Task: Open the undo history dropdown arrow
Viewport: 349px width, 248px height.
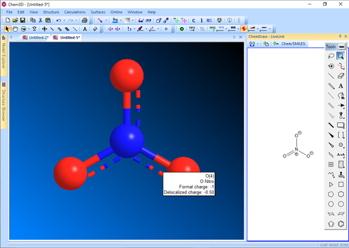Action: 64,20
